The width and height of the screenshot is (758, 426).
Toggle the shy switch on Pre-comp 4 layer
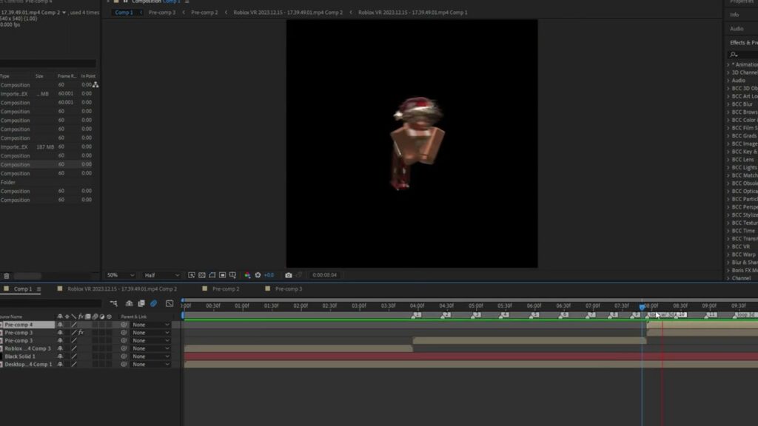[x=60, y=325]
